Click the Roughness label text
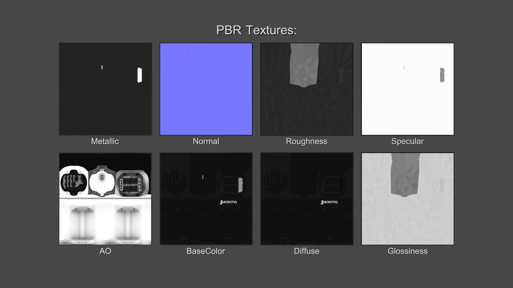This screenshot has width=513, height=288. coord(307,141)
